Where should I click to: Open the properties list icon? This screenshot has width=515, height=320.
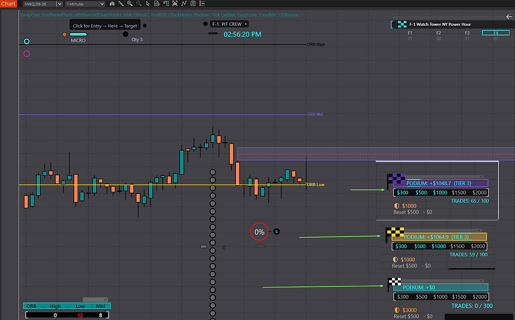[202, 4]
